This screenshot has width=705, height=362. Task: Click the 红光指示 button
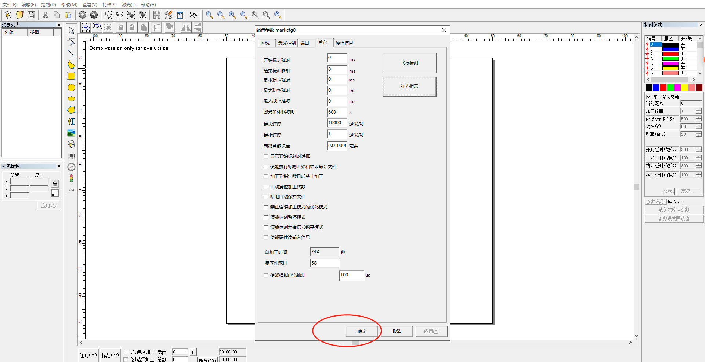click(409, 86)
